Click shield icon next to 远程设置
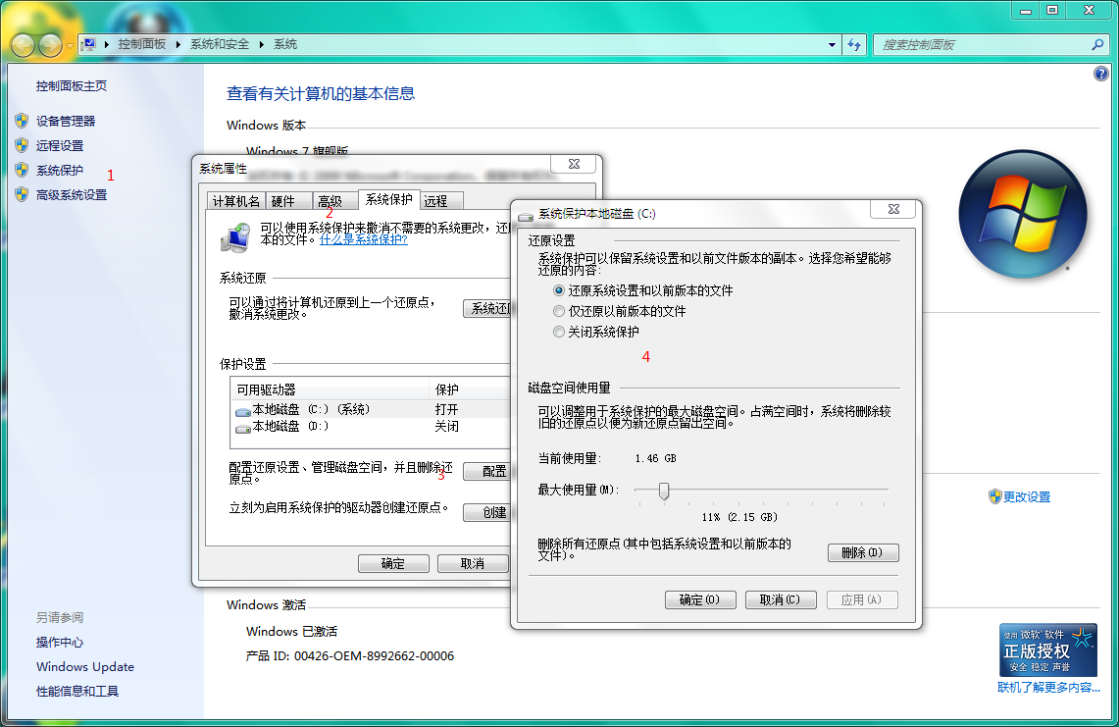Screen dimensions: 1119x727 [22, 145]
